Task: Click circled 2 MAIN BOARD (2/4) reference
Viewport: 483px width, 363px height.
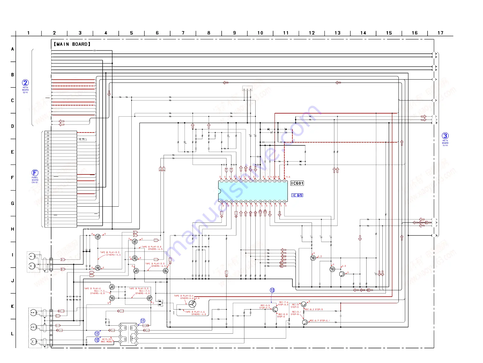Action: pos(25,86)
